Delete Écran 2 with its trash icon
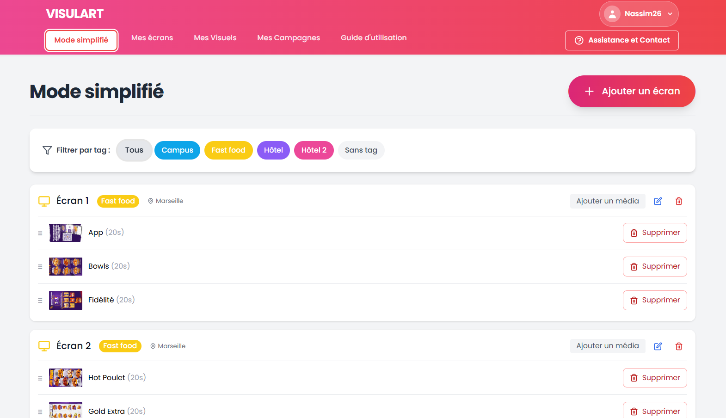726x418 pixels. [x=678, y=346]
